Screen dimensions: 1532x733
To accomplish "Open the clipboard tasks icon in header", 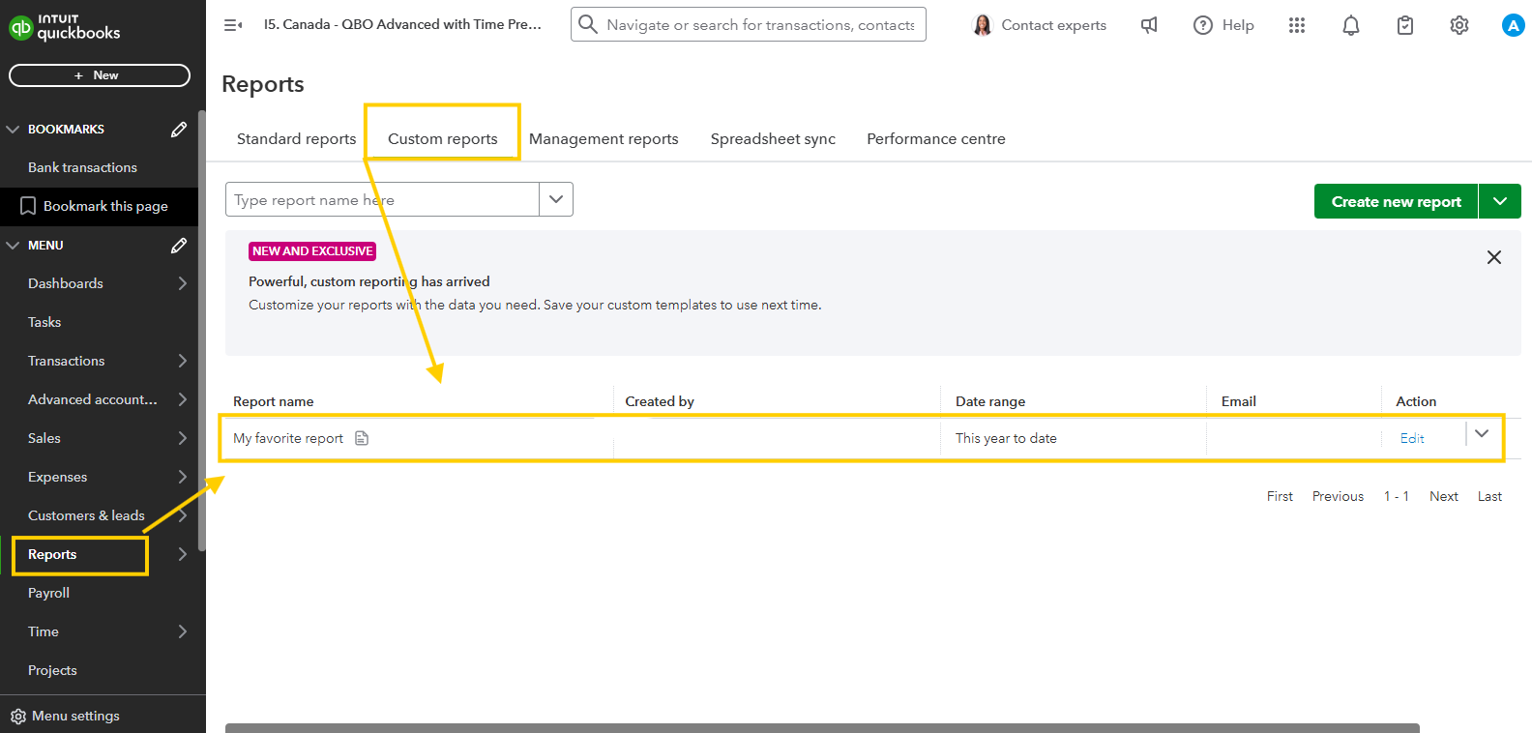I will pos(1405,26).
